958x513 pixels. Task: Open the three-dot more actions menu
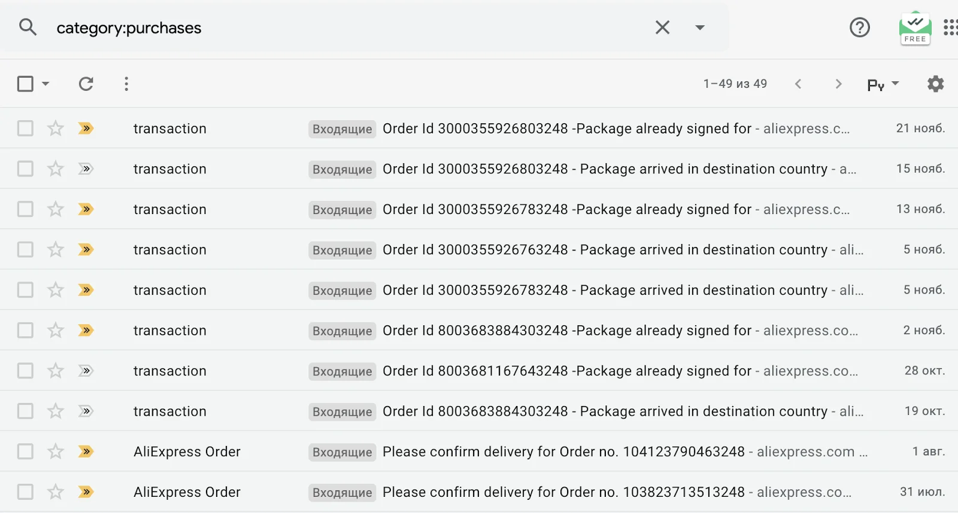(126, 84)
